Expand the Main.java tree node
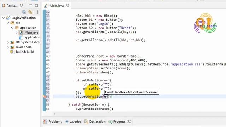The image size is (226, 127). pos(17,32)
